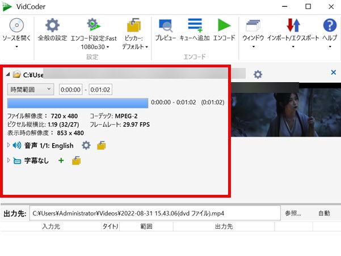Click the blue time range slider bar

click(77, 103)
